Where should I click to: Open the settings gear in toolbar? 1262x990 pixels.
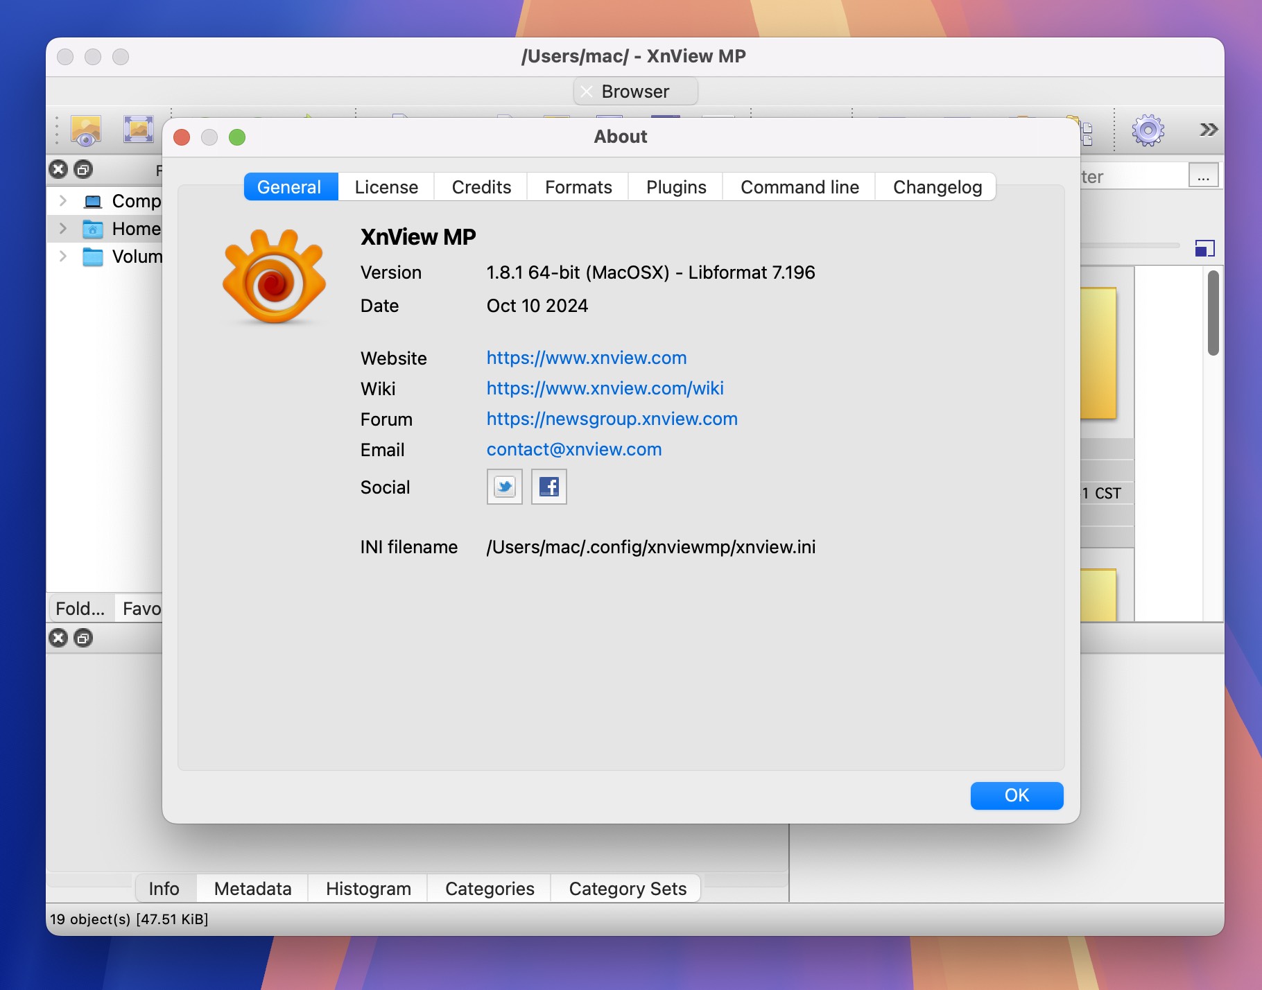coord(1148,130)
